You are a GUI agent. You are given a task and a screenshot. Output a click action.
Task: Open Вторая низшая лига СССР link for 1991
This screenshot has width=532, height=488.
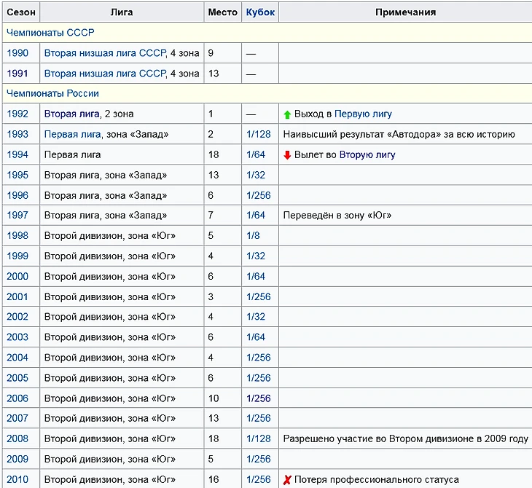click(x=105, y=74)
